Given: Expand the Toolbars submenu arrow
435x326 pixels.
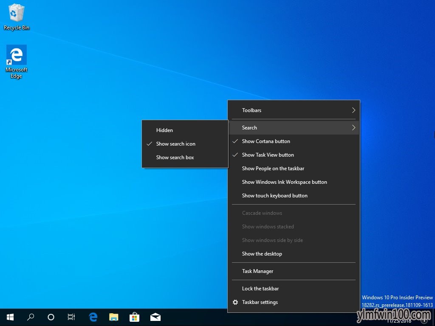Looking at the screenshot, I should click(353, 110).
